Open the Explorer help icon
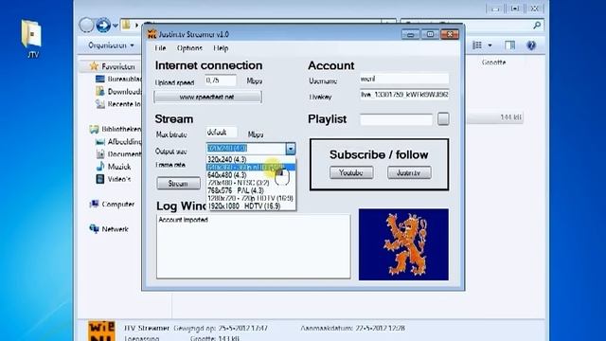 point(531,45)
